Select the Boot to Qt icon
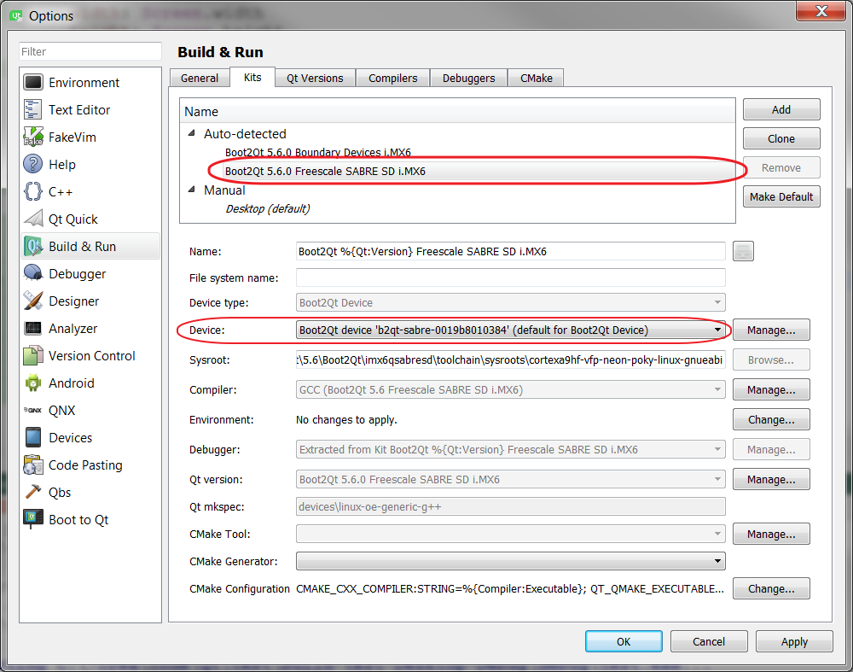853x672 pixels. tap(33, 519)
